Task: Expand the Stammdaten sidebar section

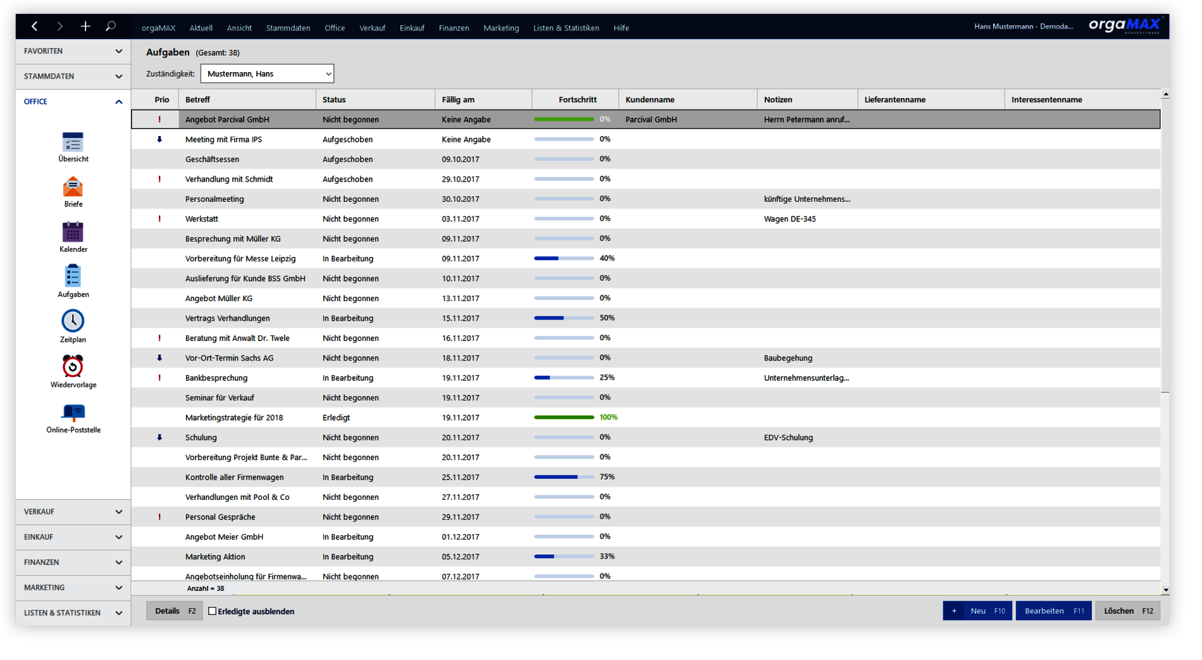Action: click(x=73, y=77)
